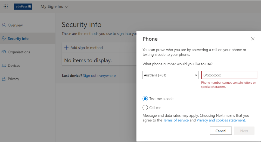Close the Phone dialog with X

tap(253, 39)
